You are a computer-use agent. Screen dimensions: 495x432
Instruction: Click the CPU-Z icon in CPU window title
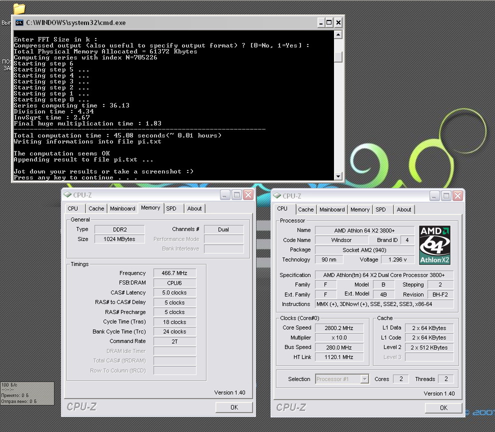[277, 196]
